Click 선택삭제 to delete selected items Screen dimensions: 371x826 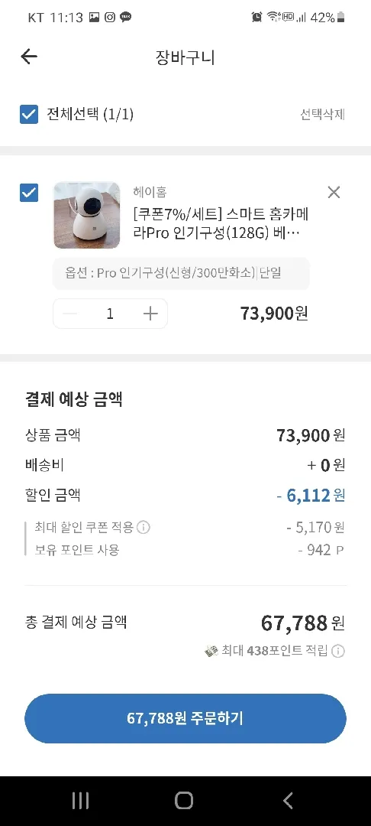pos(322,114)
